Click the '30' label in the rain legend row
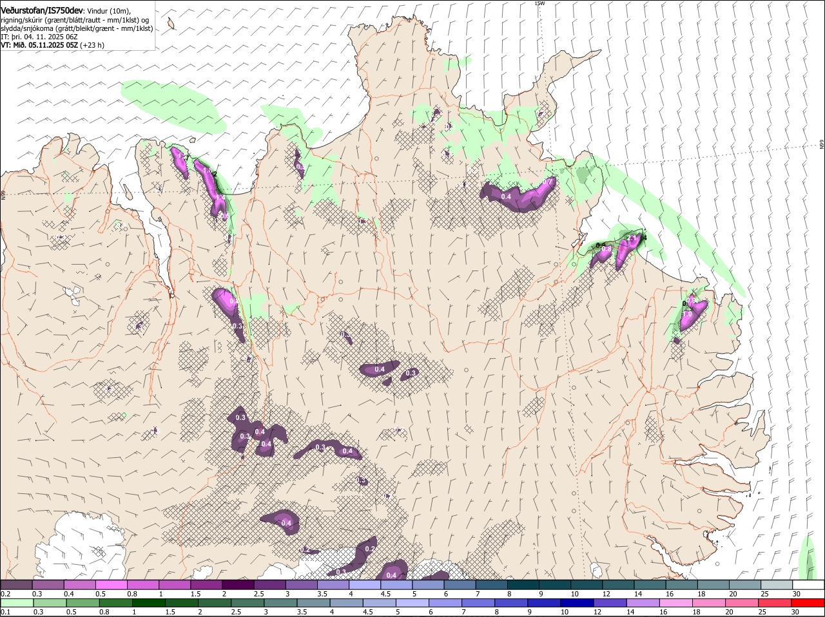 tap(797, 612)
